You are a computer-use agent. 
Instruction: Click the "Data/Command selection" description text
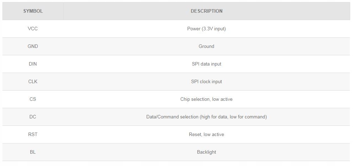[x=206, y=117]
